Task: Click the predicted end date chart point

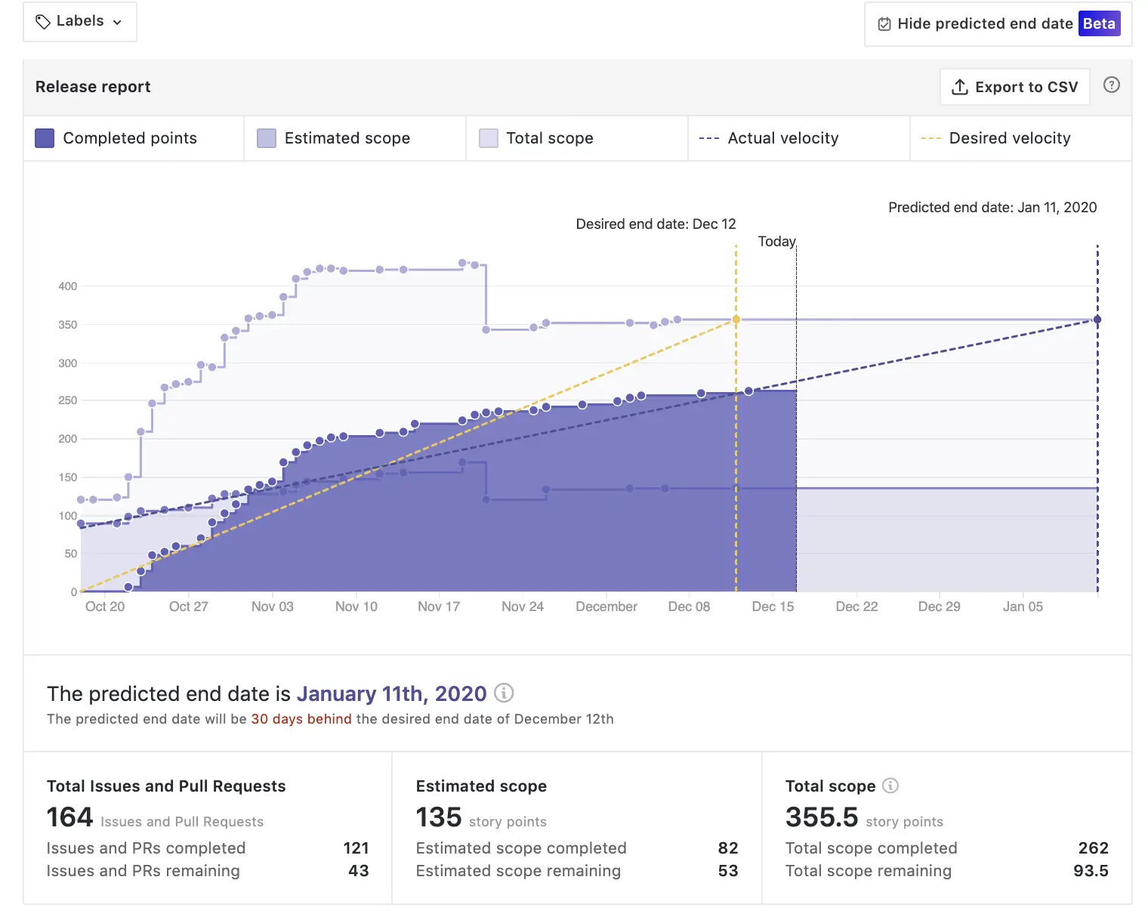Action: click(1097, 320)
